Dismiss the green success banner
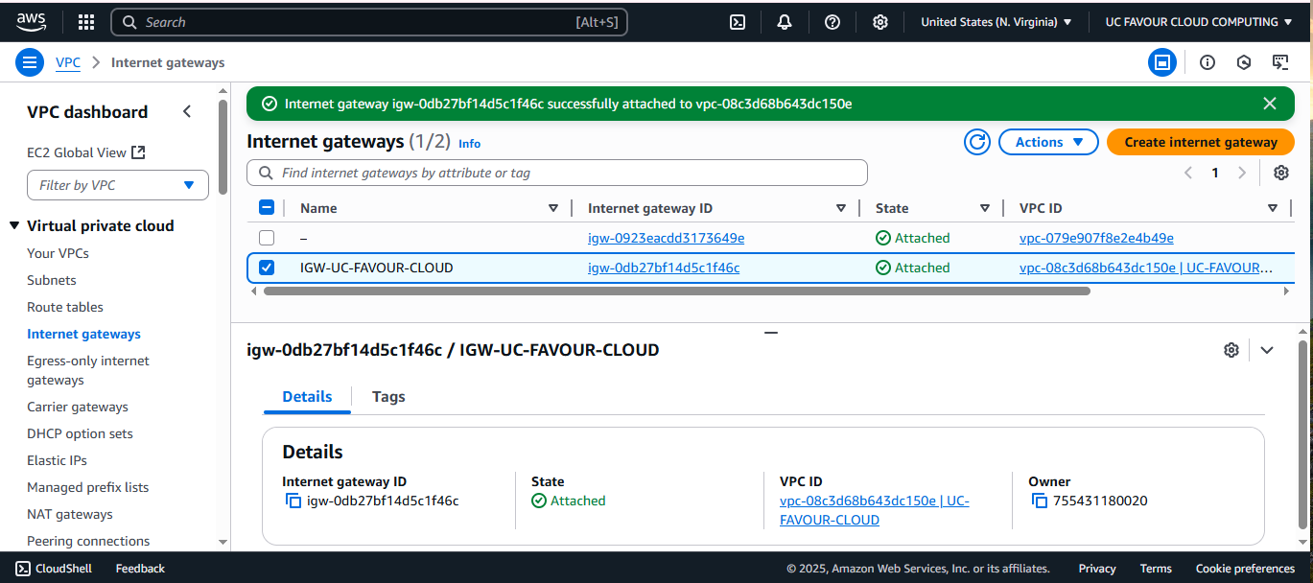The image size is (1313, 583). 1270,104
